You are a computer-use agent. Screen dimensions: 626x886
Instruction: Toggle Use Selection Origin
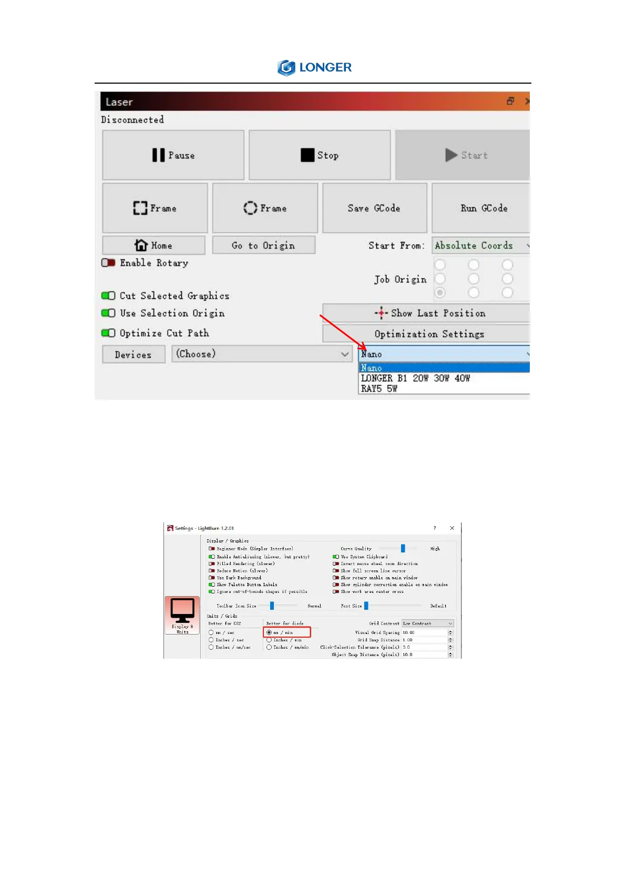(x=108, y=313)
